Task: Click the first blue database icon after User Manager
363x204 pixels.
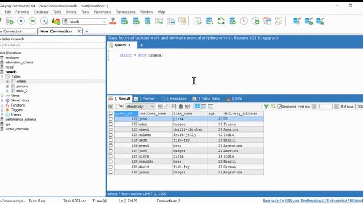Action: [124, 21]
